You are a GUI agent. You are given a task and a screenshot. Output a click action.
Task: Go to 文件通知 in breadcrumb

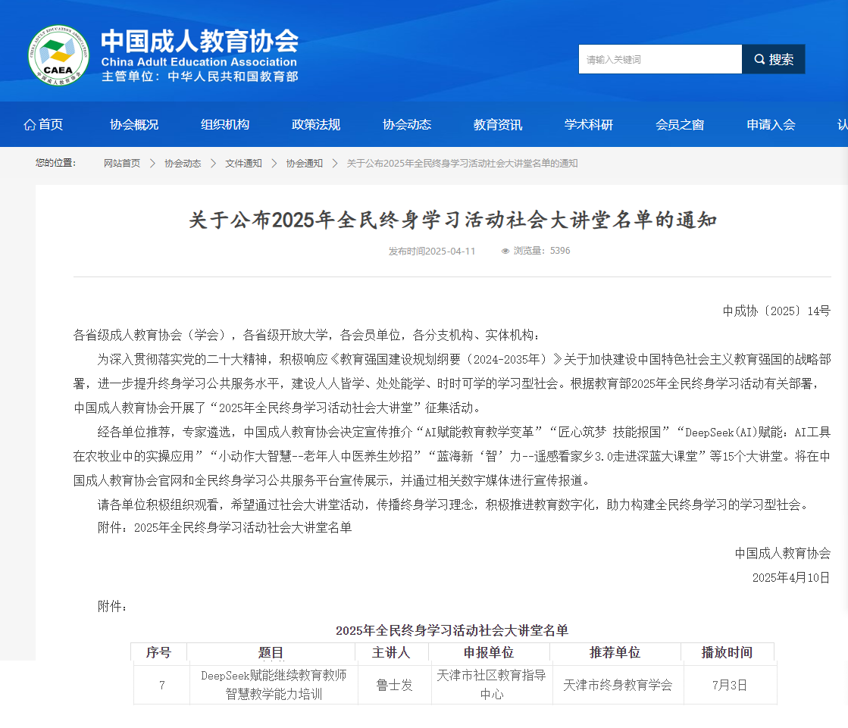(x=243, y=163)
